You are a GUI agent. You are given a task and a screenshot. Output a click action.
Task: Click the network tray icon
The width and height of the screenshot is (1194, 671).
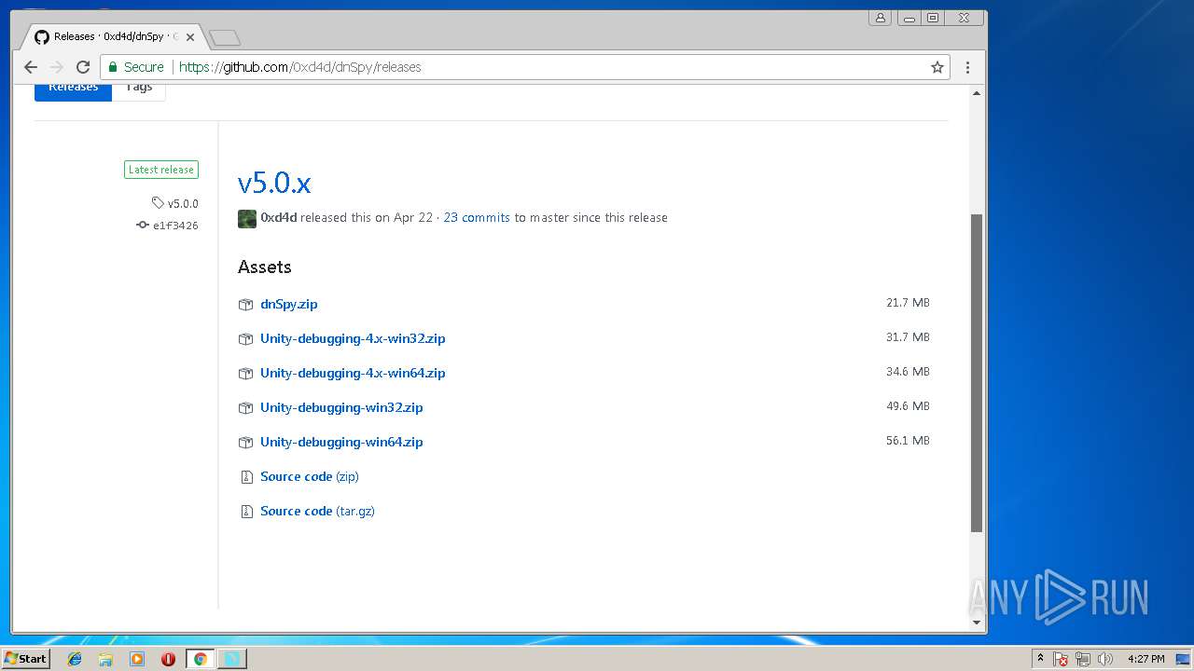coord(1083,659)
